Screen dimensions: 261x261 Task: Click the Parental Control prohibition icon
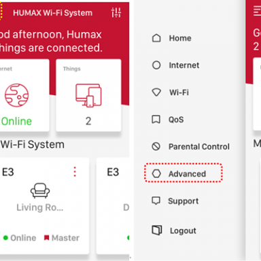coord(156,147)
